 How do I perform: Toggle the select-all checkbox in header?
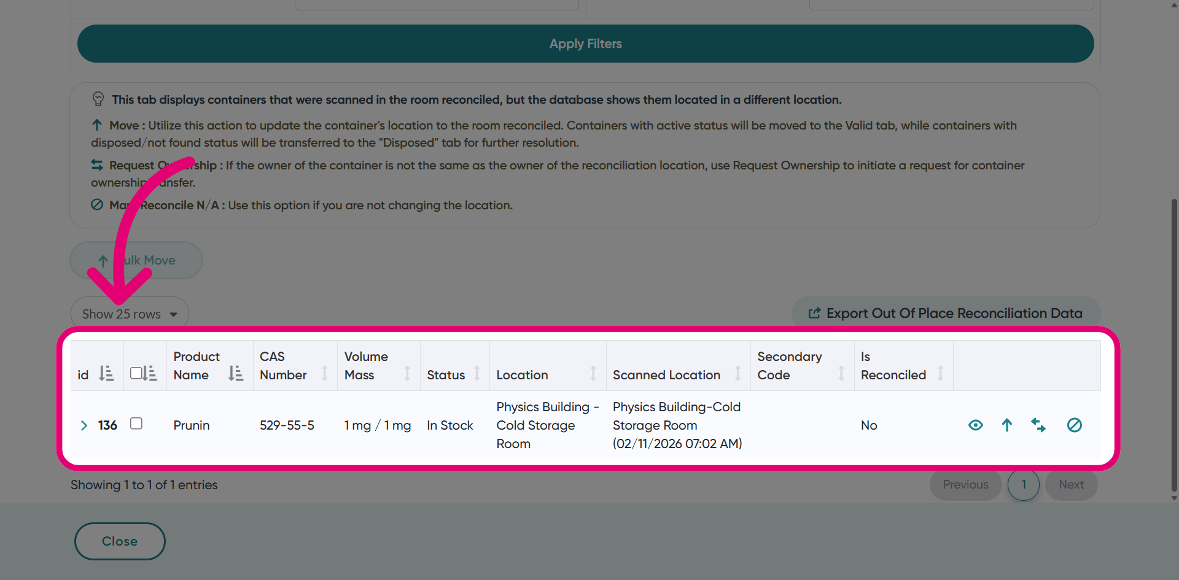(x=136, y=373)
